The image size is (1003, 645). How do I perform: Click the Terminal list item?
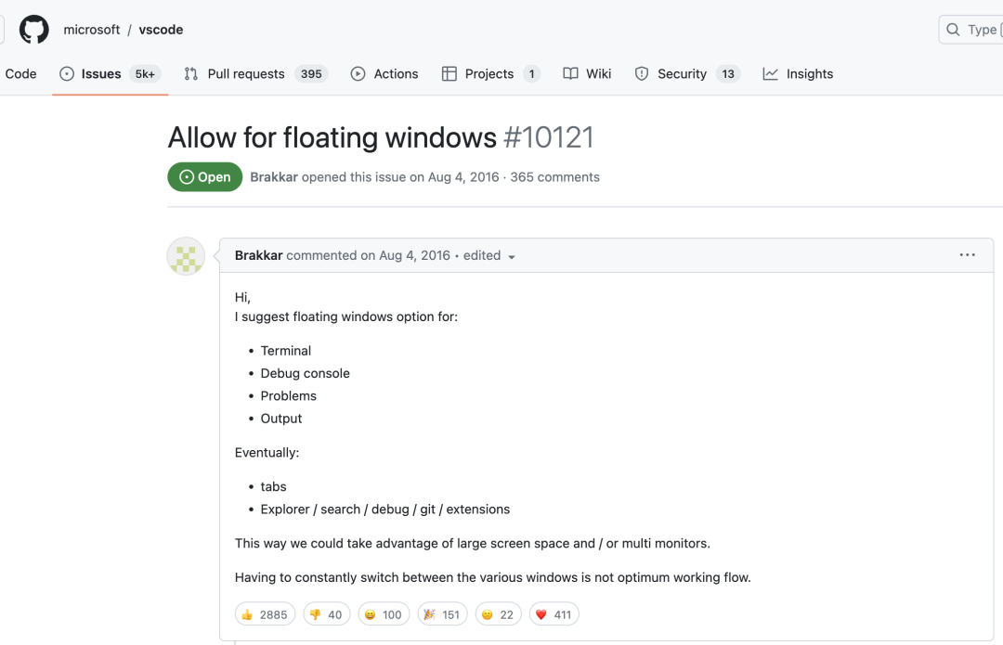pos(285,350)
